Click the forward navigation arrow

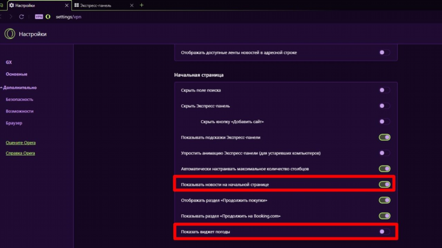tap(11, 17)
